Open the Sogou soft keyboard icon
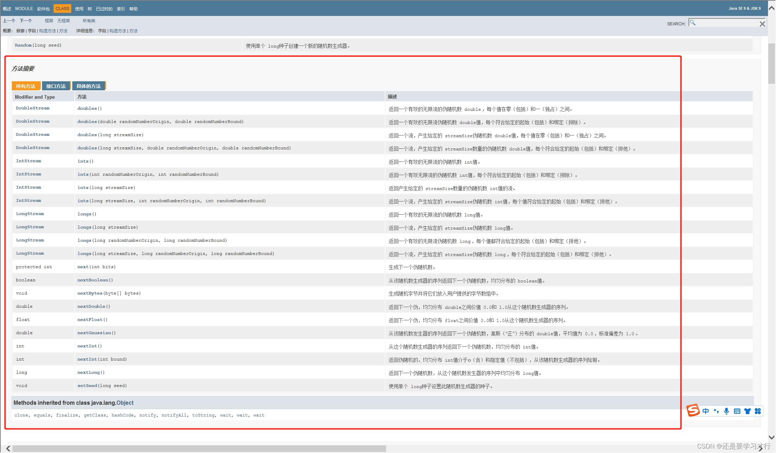The height and width of the screenshot is (453, 776). pyautogui.click(x=737, y=411)
